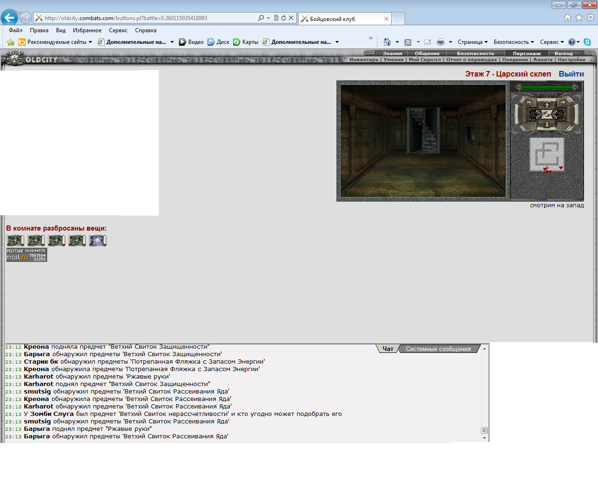This screenshot has height=478, width=598.
Task: Click the Выход top menu button
Action: click(x=563, y=53)
